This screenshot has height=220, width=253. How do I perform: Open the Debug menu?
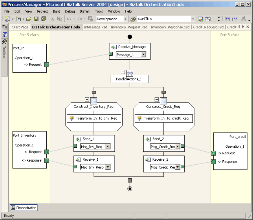70,12
